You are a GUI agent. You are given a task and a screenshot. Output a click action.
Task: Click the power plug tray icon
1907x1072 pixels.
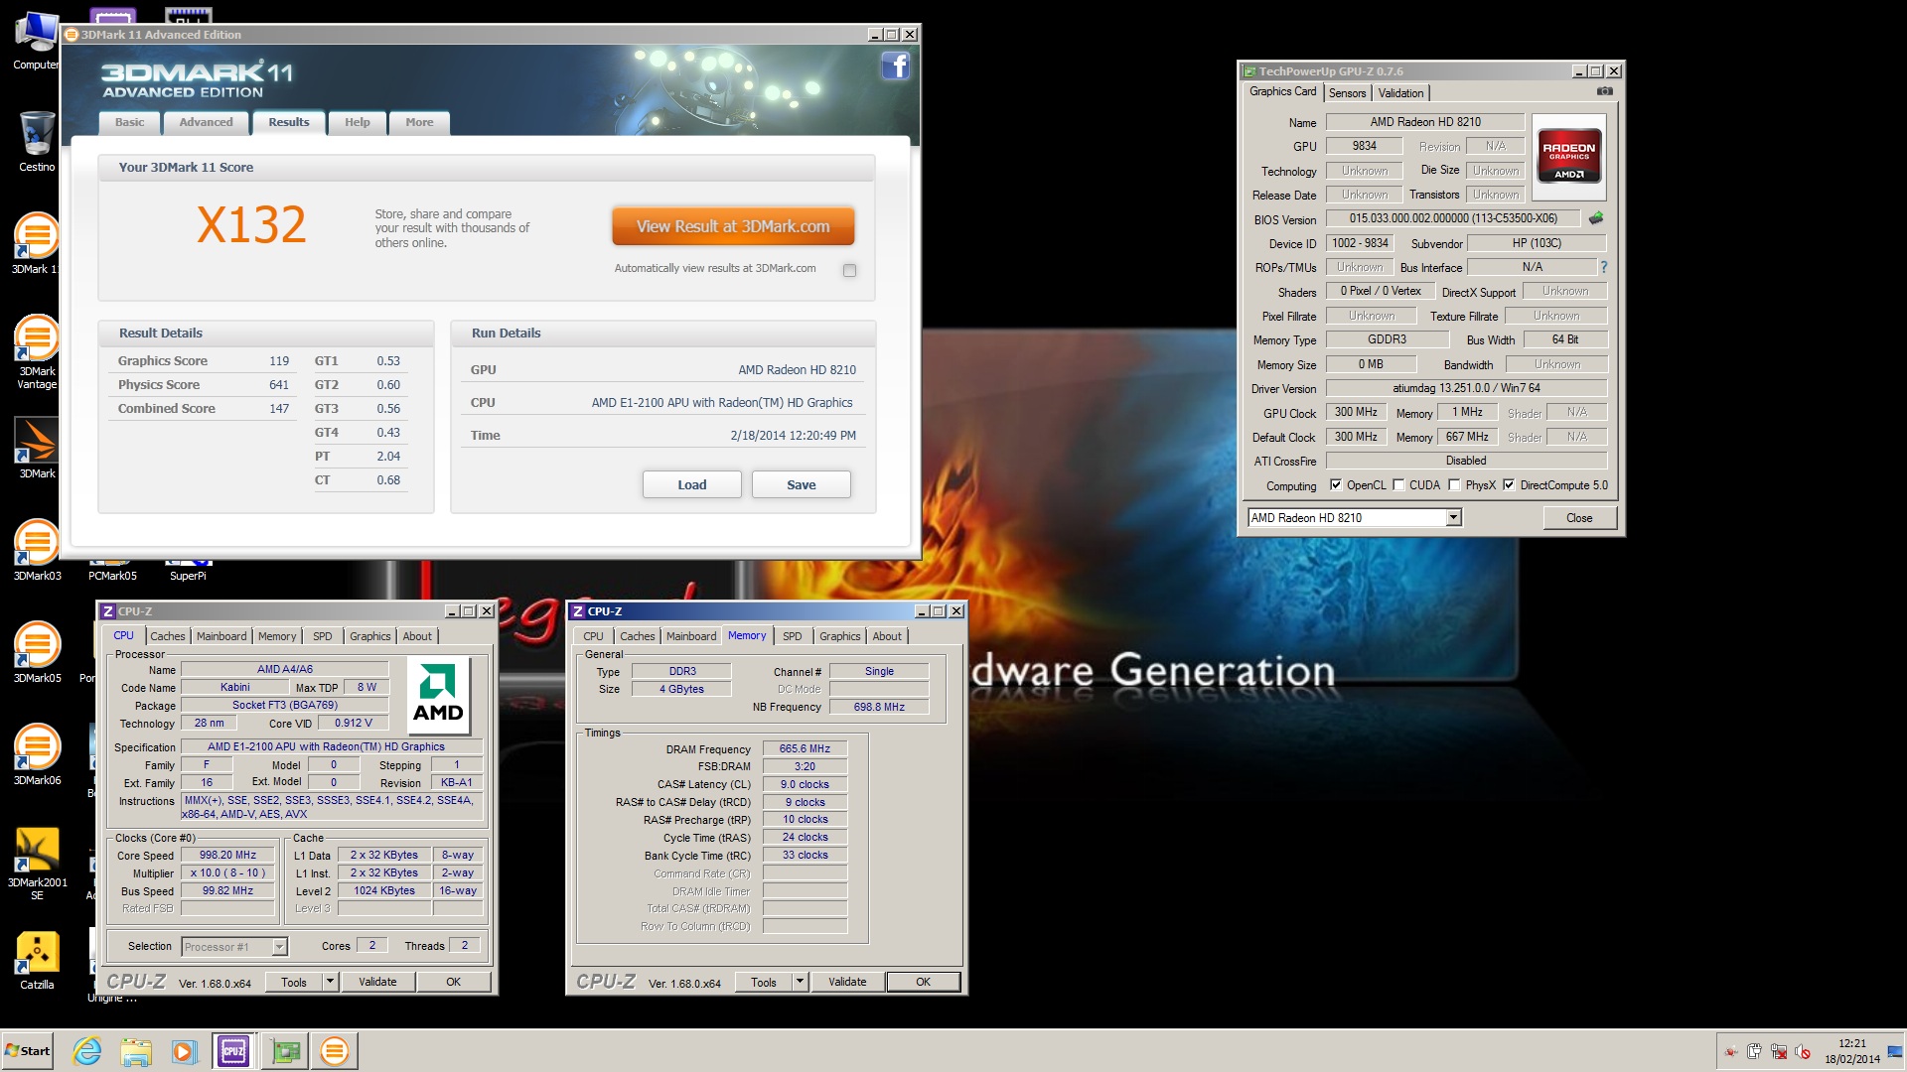tap(1754, 1051)
